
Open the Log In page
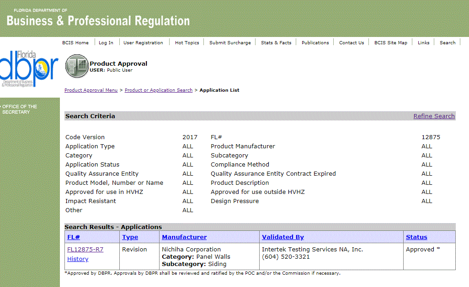(x=106, y=43)
